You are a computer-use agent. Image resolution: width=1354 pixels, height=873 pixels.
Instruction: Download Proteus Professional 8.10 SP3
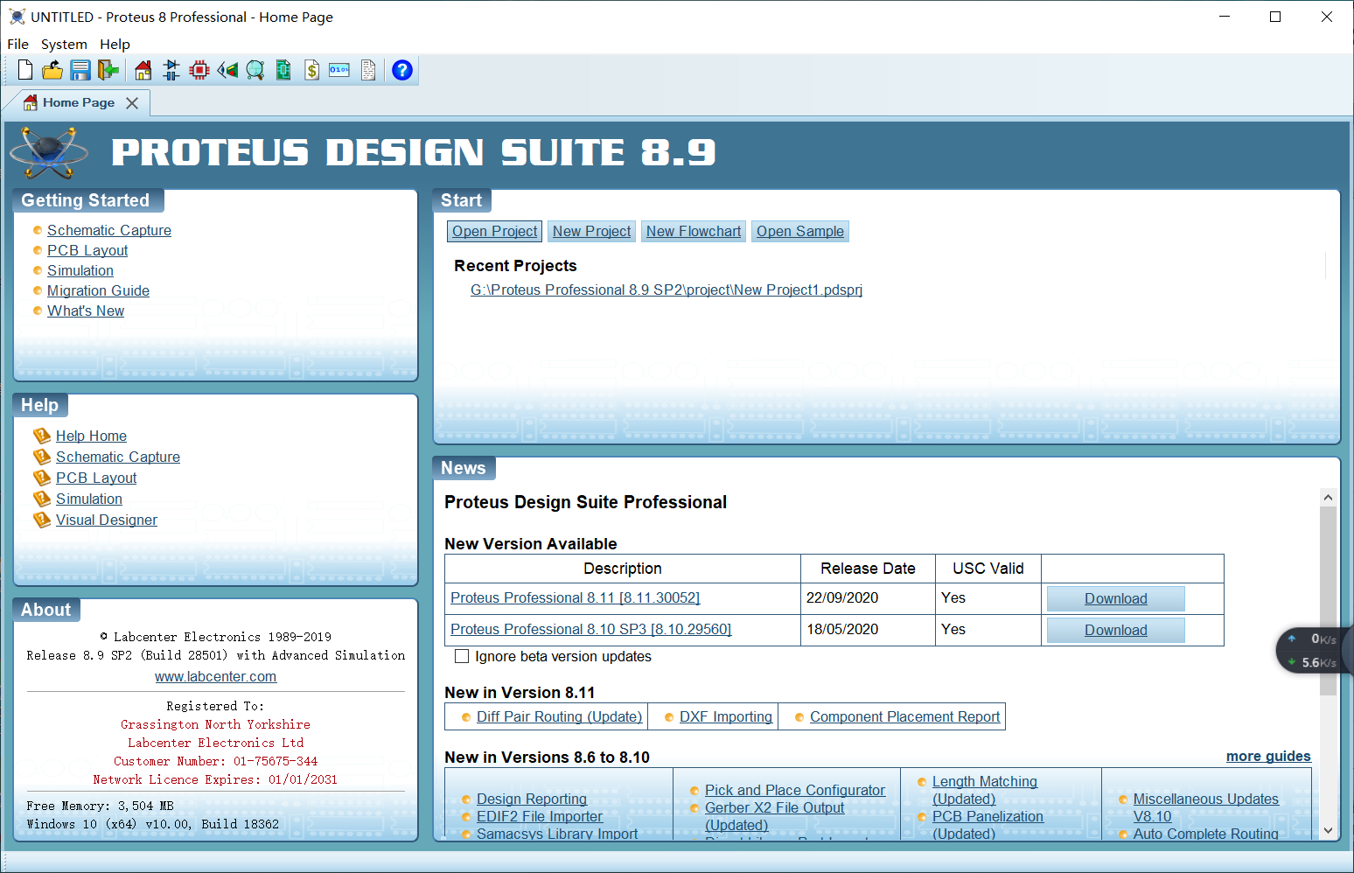(1115, 630)
